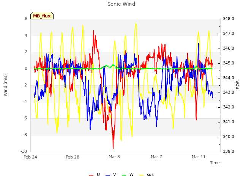Toggle the W series legend entry
243x182 pixels.
128,175
